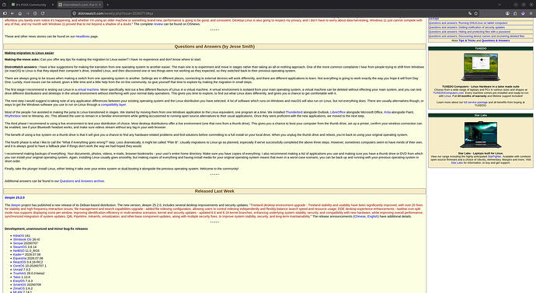The width and height of the screenshot is (536, 293).
Task: Open the Questions and Answers archive link
Action: [82, 181]
